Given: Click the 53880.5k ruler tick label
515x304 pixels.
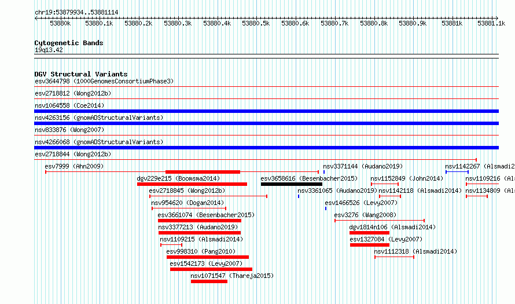Looking at the screenshot, I should (256, 23).
